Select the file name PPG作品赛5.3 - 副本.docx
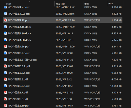This screenshot has width=131, height=108. pos(22,60)
